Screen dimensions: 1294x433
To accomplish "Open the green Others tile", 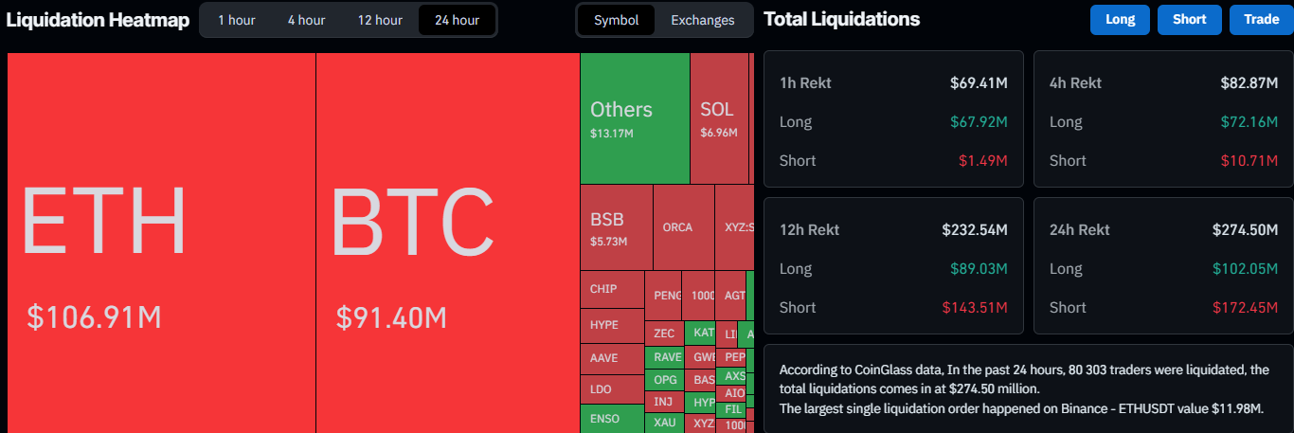I will point(634,118).
